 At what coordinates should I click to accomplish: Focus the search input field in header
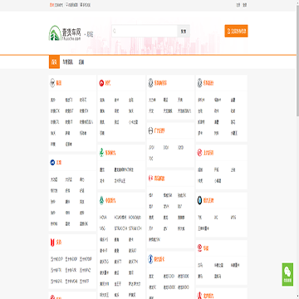[145, 31]
